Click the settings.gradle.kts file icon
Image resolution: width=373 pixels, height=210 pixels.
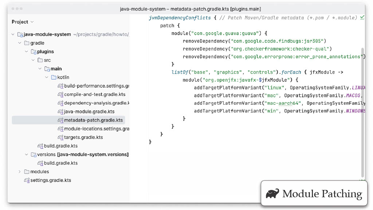pos(27,180)
